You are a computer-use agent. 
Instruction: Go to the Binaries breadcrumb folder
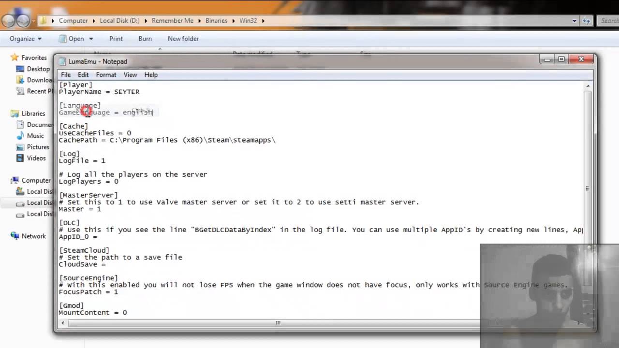tap(216, 21)
